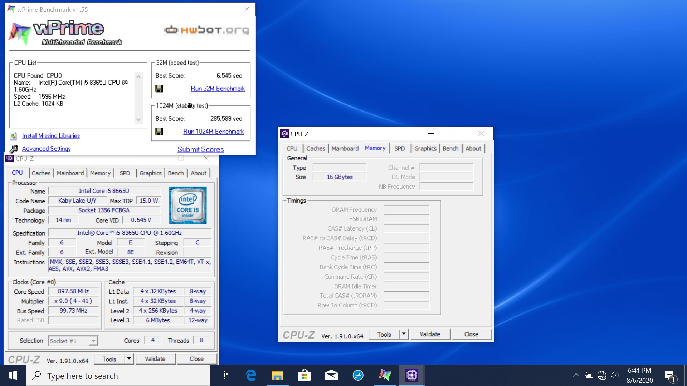
Task: Click Tools button in right CPU-Z
Action: click(384, 334)
